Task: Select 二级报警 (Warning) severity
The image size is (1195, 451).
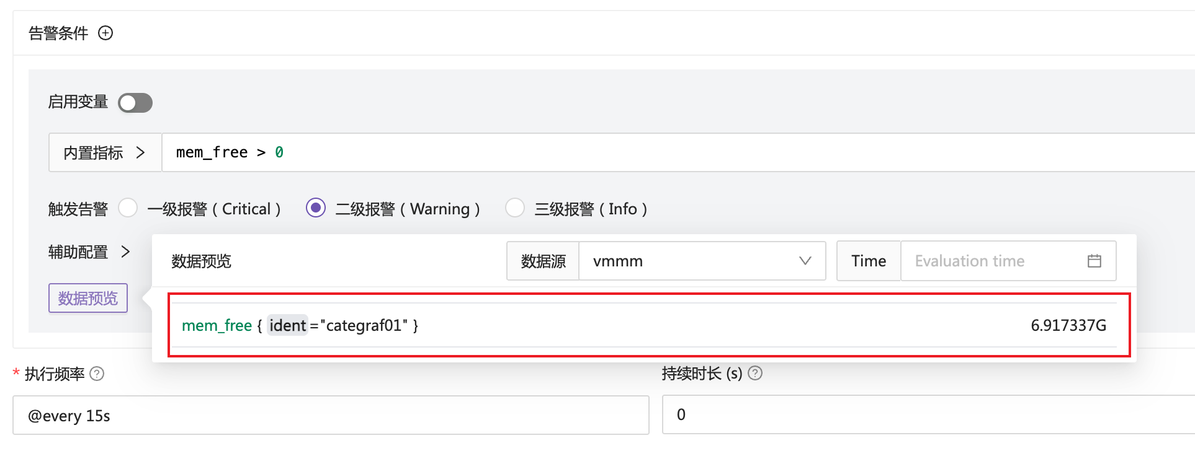Action: 316,208
